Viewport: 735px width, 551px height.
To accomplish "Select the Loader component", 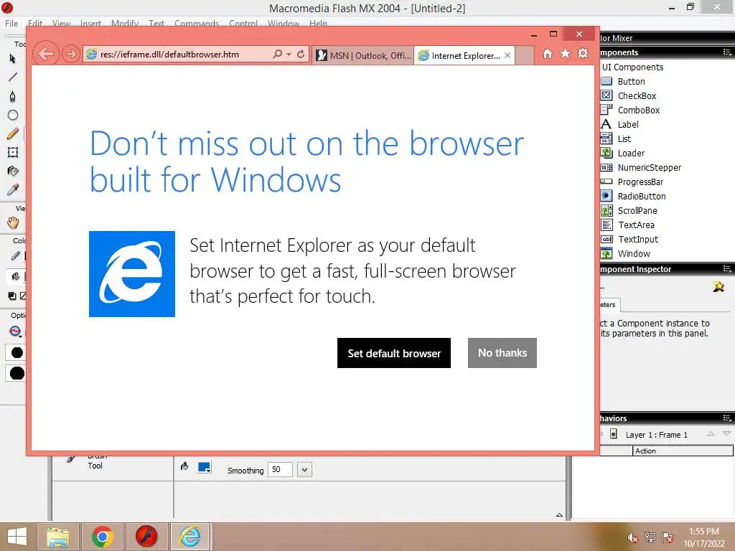I will (x=631, y=154).
